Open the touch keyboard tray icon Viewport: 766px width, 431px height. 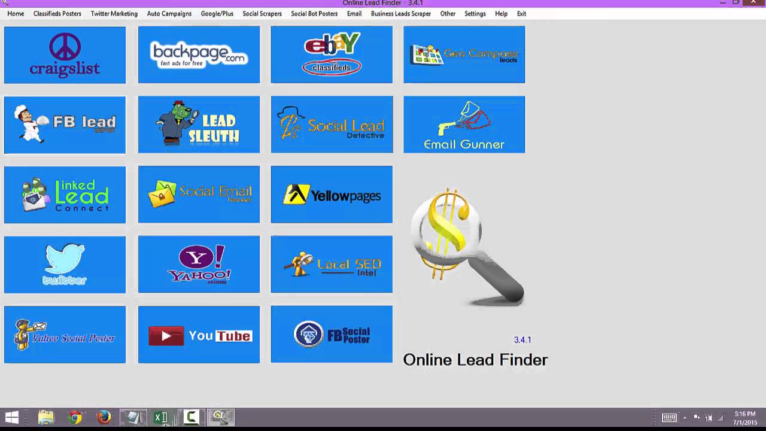tap(669, 417)
